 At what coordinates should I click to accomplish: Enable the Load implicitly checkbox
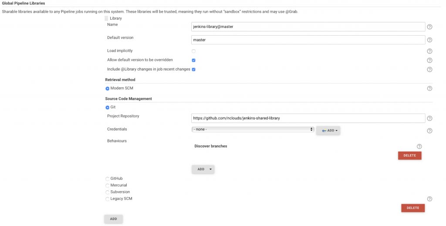(193, 51)
